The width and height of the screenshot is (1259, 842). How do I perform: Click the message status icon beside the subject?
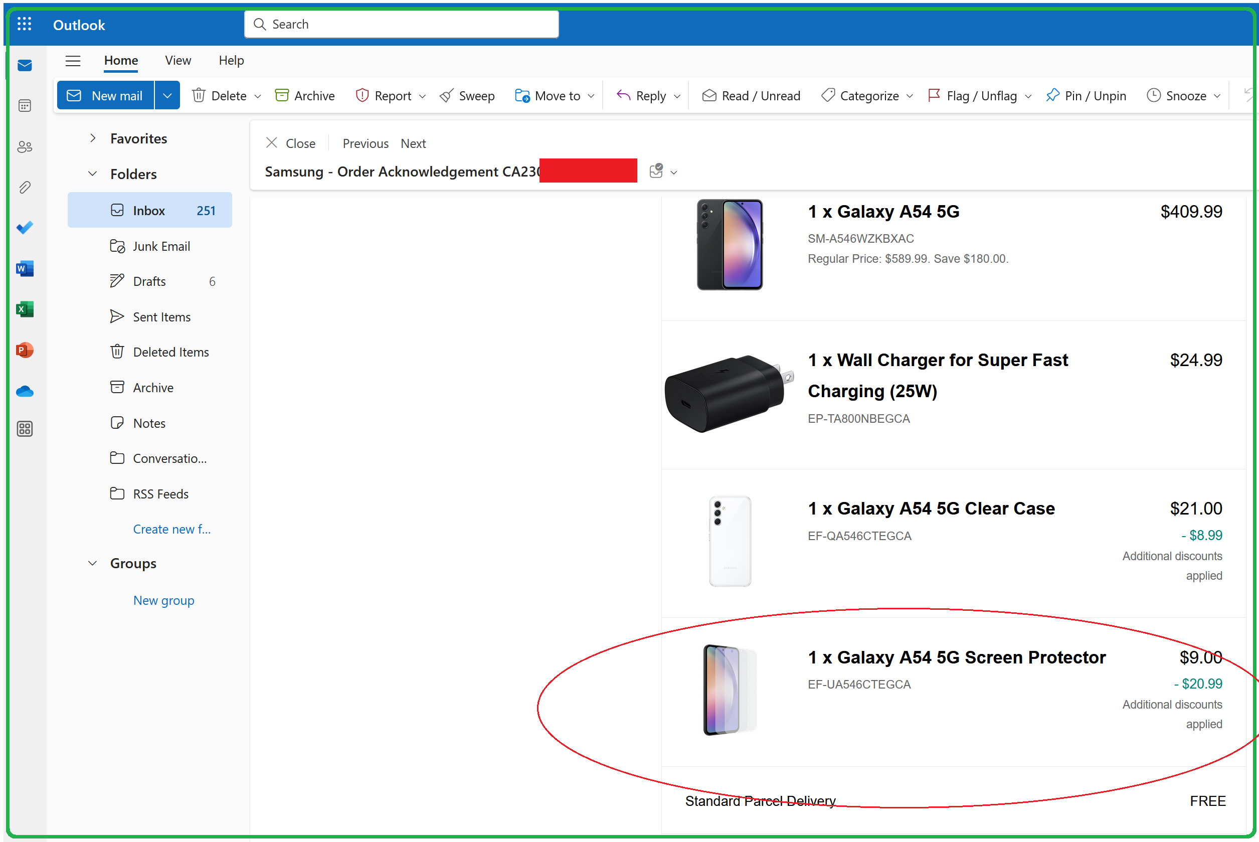(x=656, y=171)
